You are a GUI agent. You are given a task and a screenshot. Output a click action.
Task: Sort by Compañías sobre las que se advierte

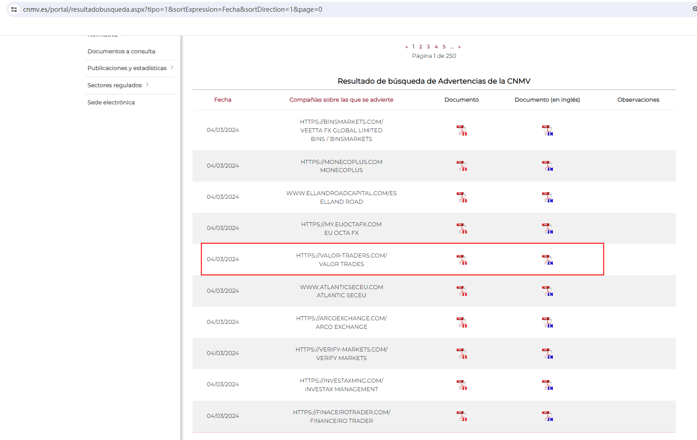coord(341,100)
